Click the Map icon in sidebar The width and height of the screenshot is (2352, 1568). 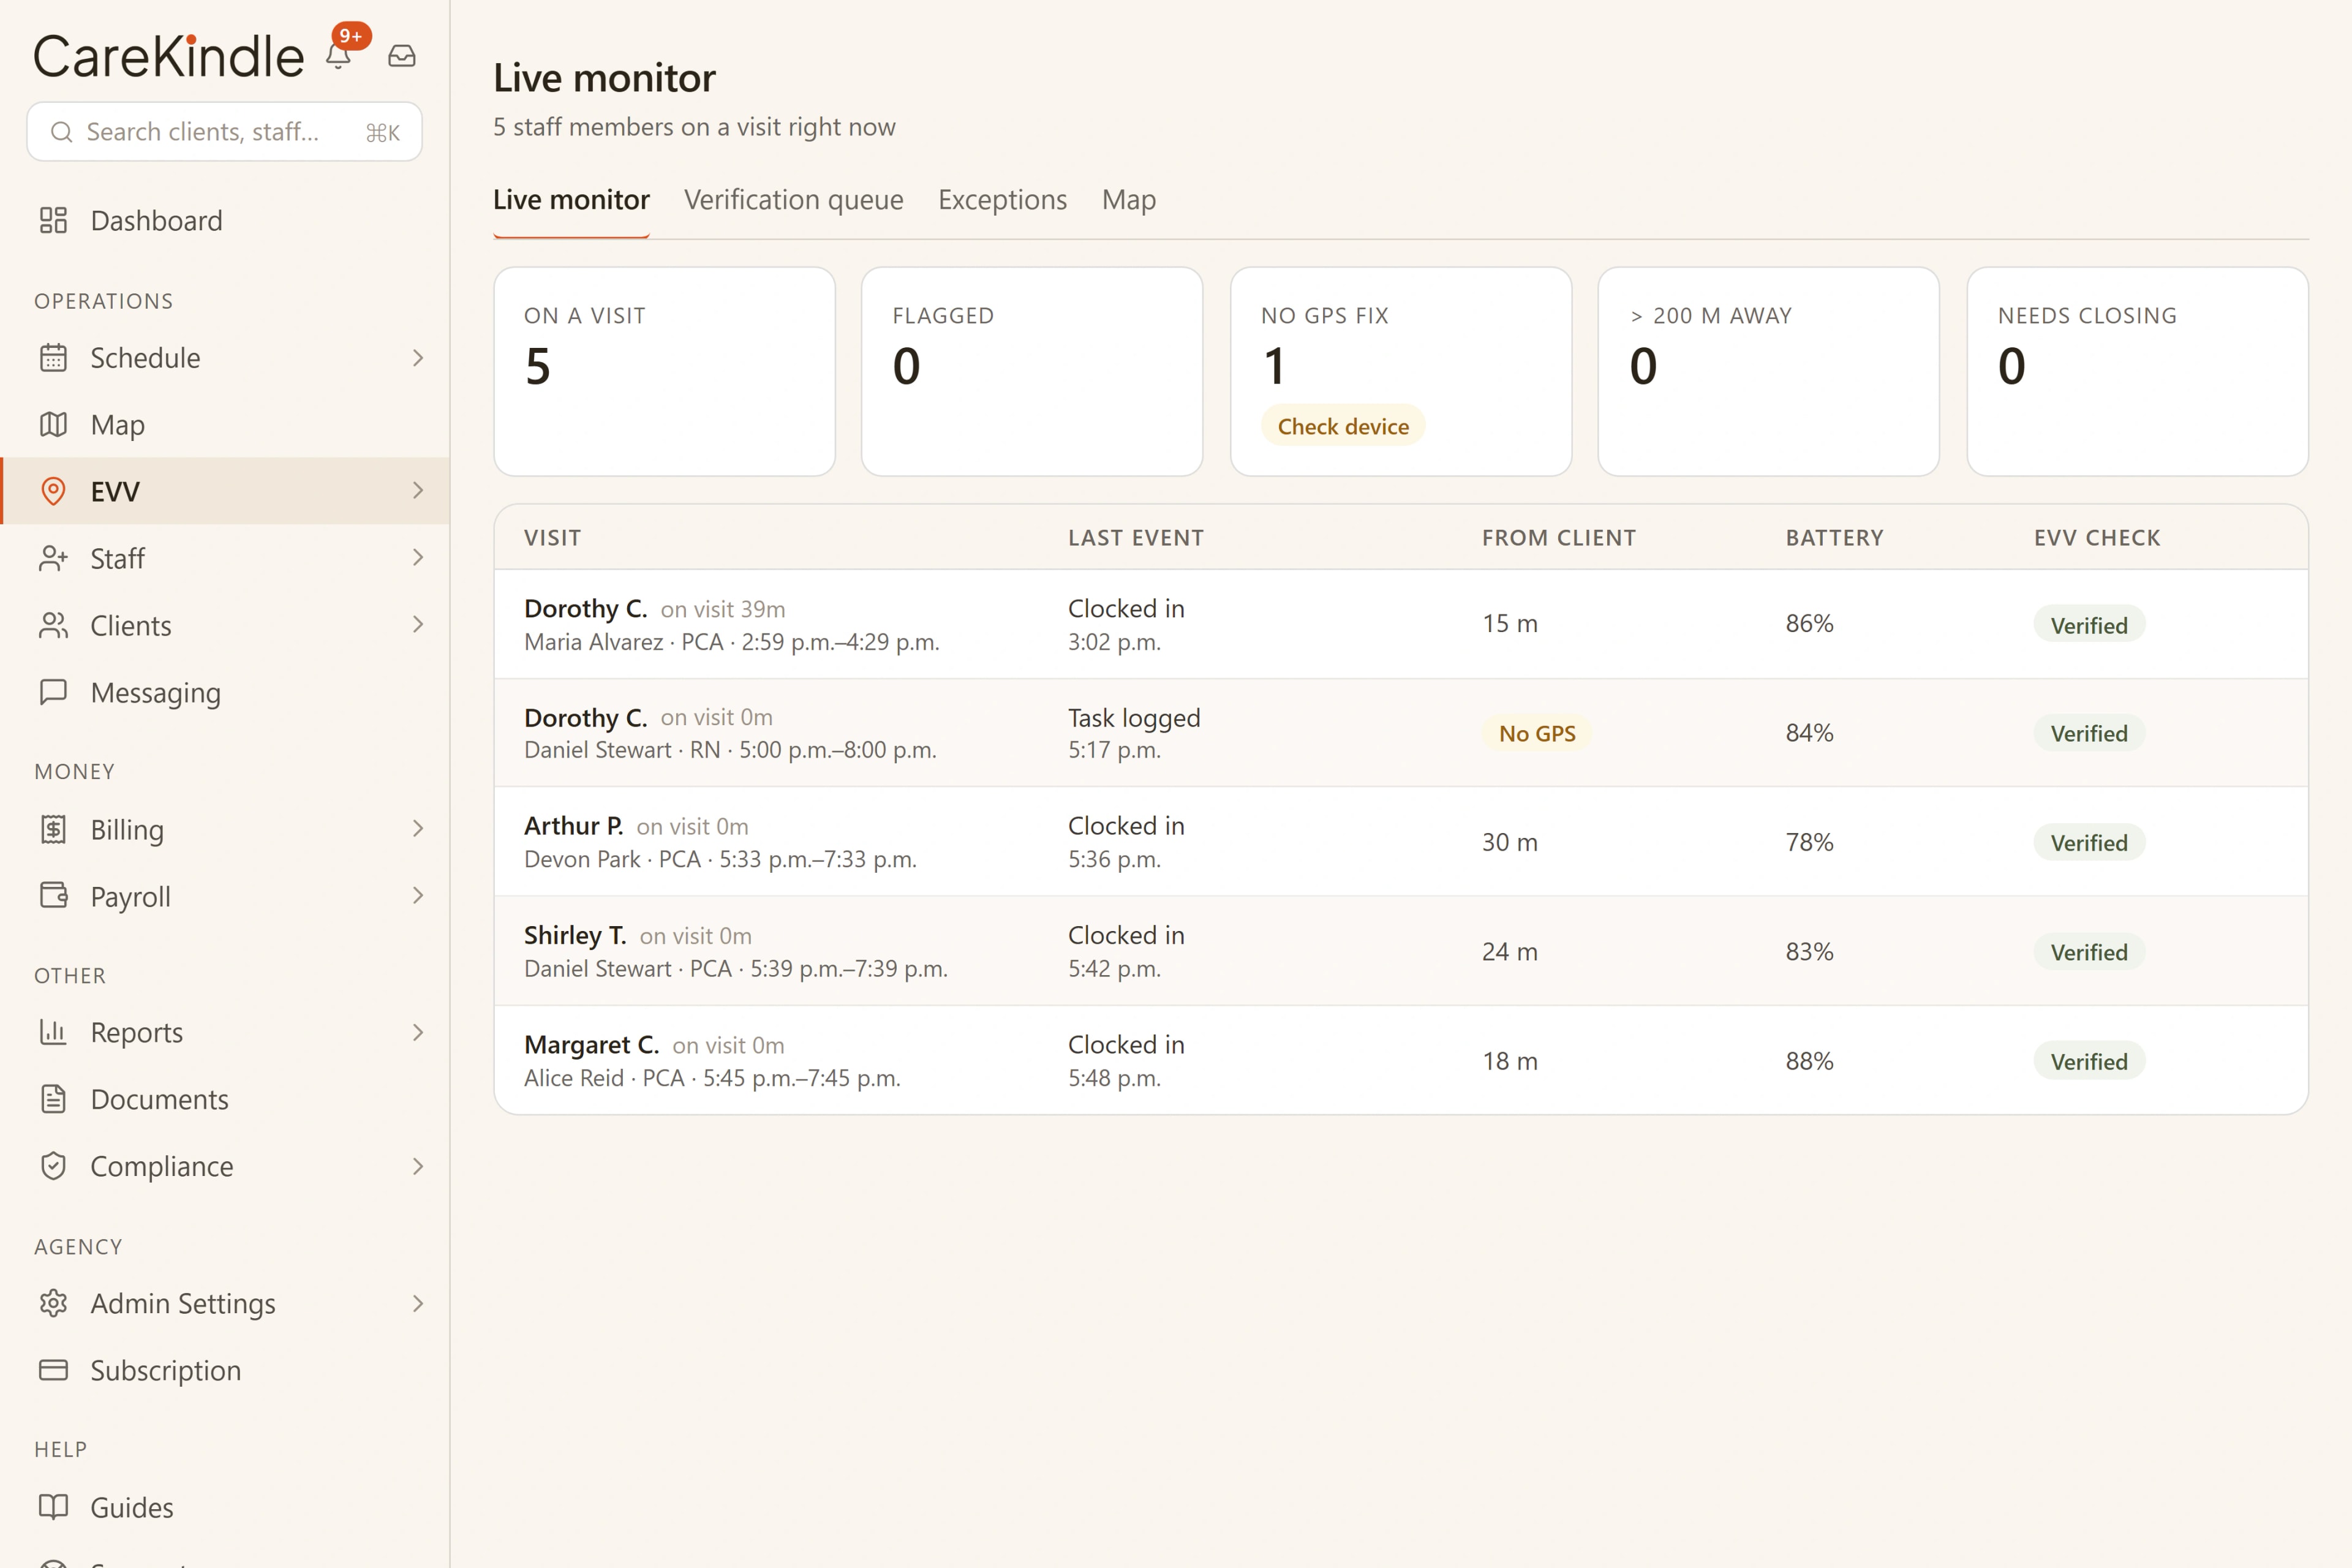click(x=53, y=425)
